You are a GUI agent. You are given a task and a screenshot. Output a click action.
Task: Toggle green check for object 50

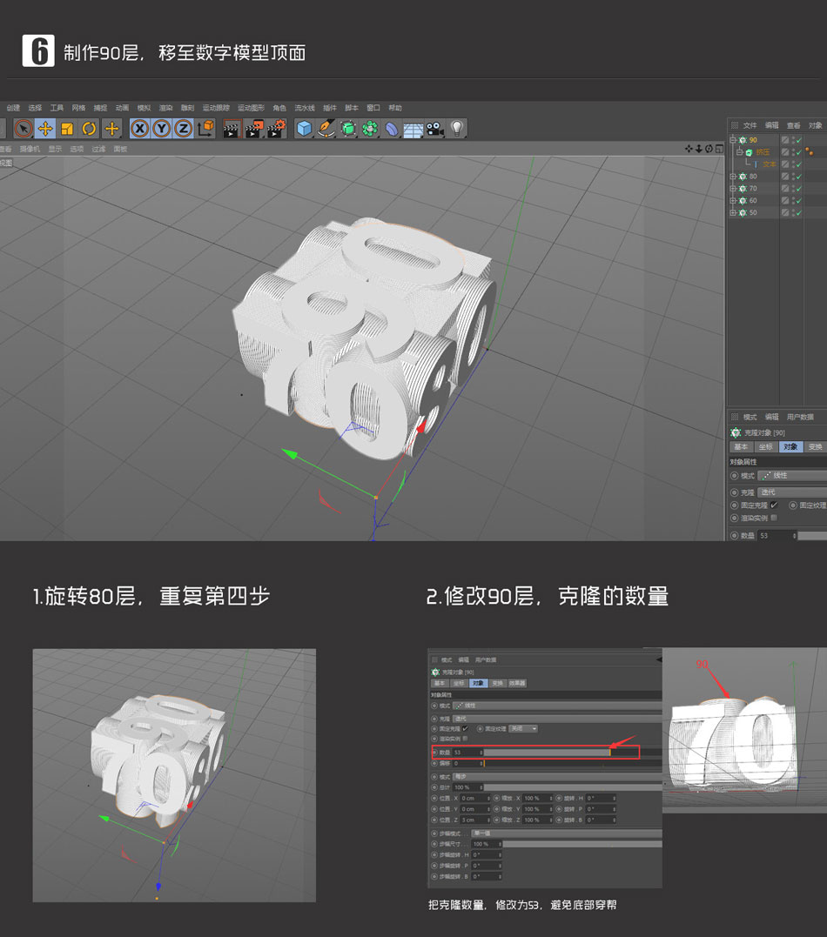point(799,213)
